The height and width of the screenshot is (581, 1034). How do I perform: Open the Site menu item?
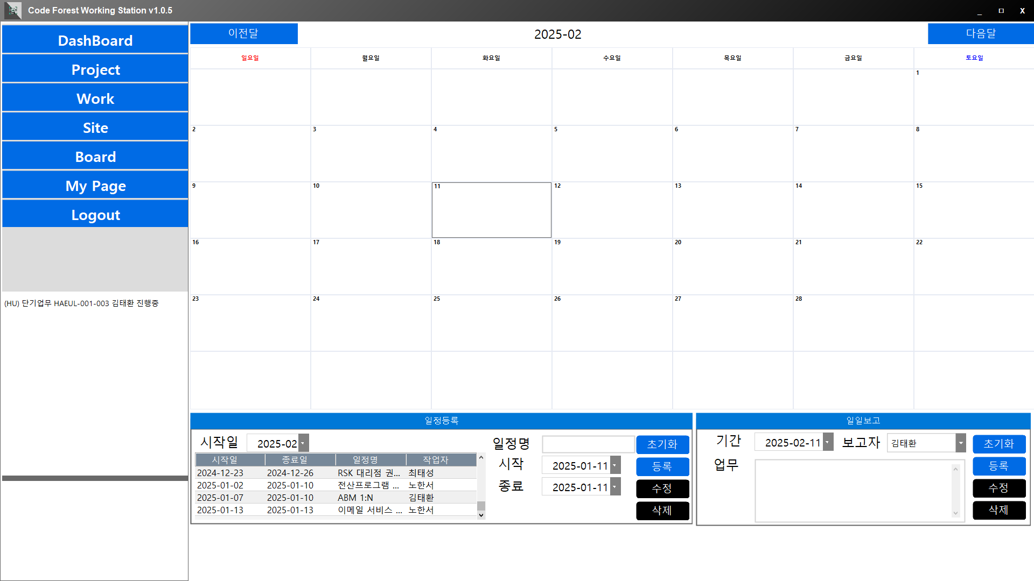[x=95, y=127]
